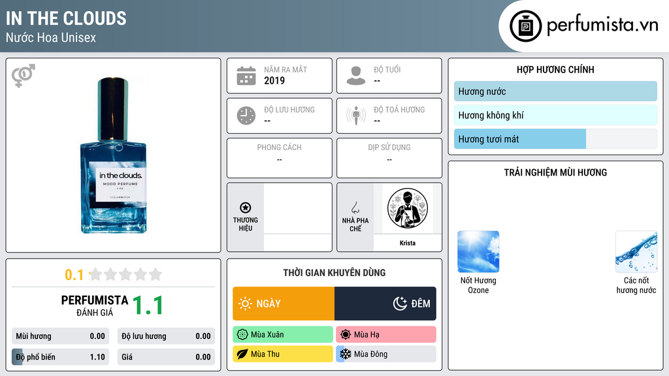Click the Hương nước accord bar

point(555,91)
